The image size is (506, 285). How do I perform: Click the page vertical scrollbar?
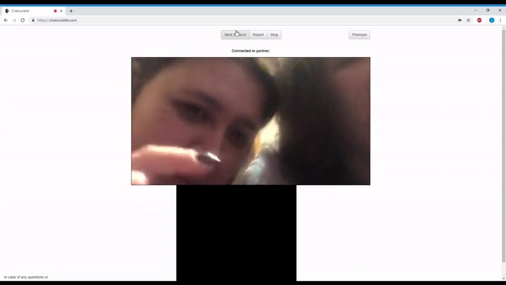coord(504,145)
